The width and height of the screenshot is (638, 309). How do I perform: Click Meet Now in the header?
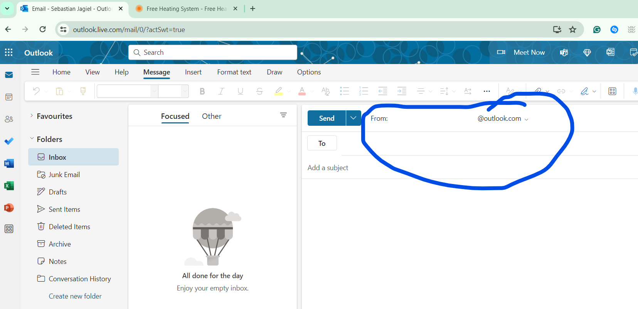[x=521, y=52]
